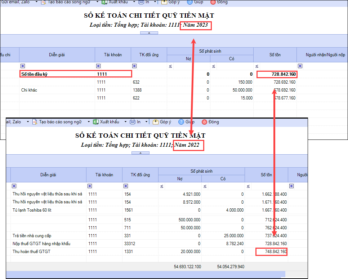Click Diễn giải filter operator box, 2023 report
Screen dimensions: 348x279
23,66
